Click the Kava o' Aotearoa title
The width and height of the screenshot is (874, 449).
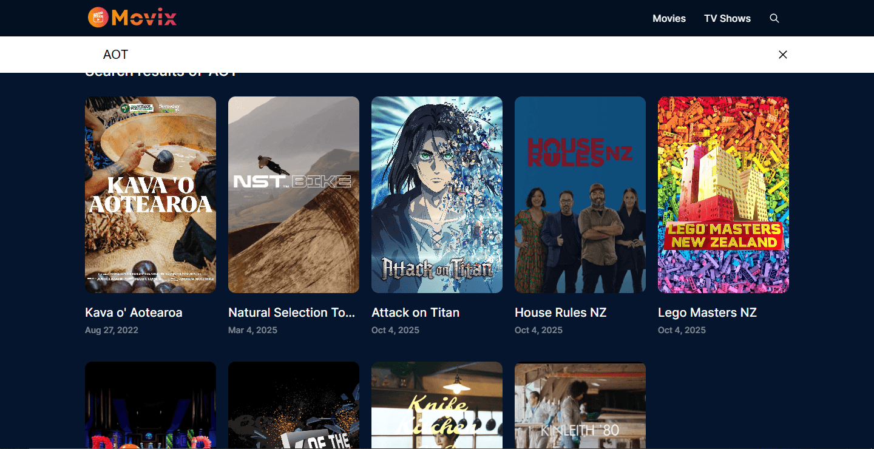tap(134, 312)
